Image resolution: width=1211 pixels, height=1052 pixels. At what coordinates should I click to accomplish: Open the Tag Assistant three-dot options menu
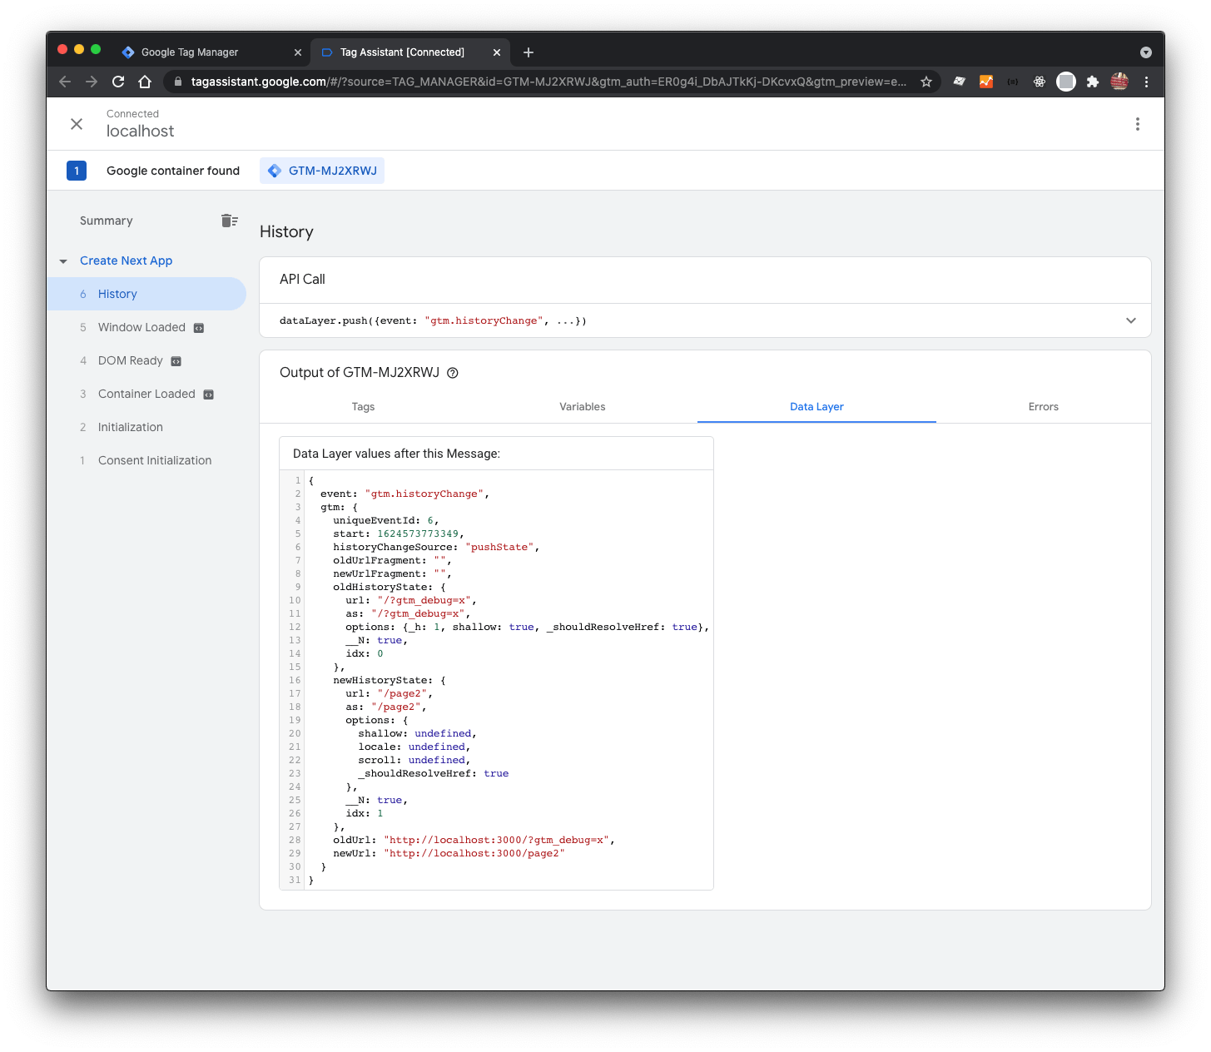click(x=1137, y=124)
